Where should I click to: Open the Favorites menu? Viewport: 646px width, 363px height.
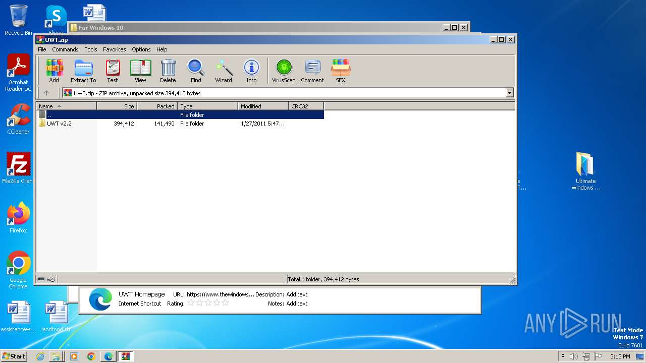[x=115, y=49]
